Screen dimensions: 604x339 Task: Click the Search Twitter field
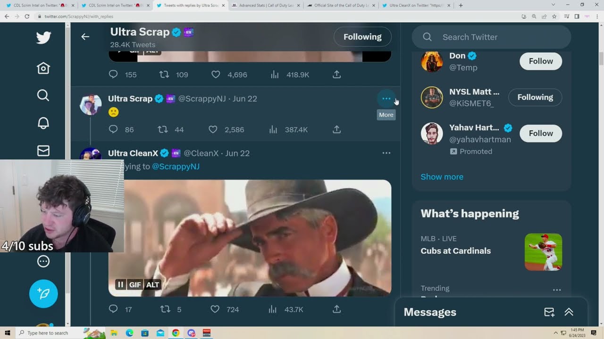pos(491,37)
